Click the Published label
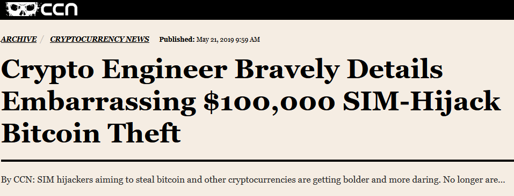 (177, 40)
